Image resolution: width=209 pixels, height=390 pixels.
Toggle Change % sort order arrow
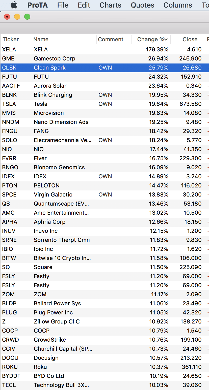[x=166, y=40]
